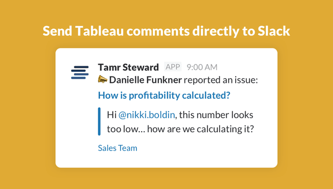Click the 'this number looks' text
Screen dimensions: 333x189
216,115
